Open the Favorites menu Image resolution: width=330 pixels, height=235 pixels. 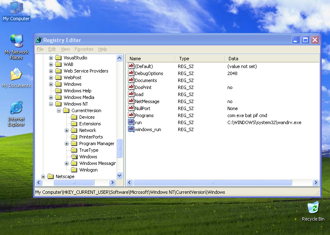pos(84,49)
